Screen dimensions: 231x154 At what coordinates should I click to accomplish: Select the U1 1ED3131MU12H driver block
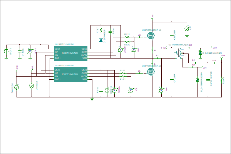click(x=71, y=75)
